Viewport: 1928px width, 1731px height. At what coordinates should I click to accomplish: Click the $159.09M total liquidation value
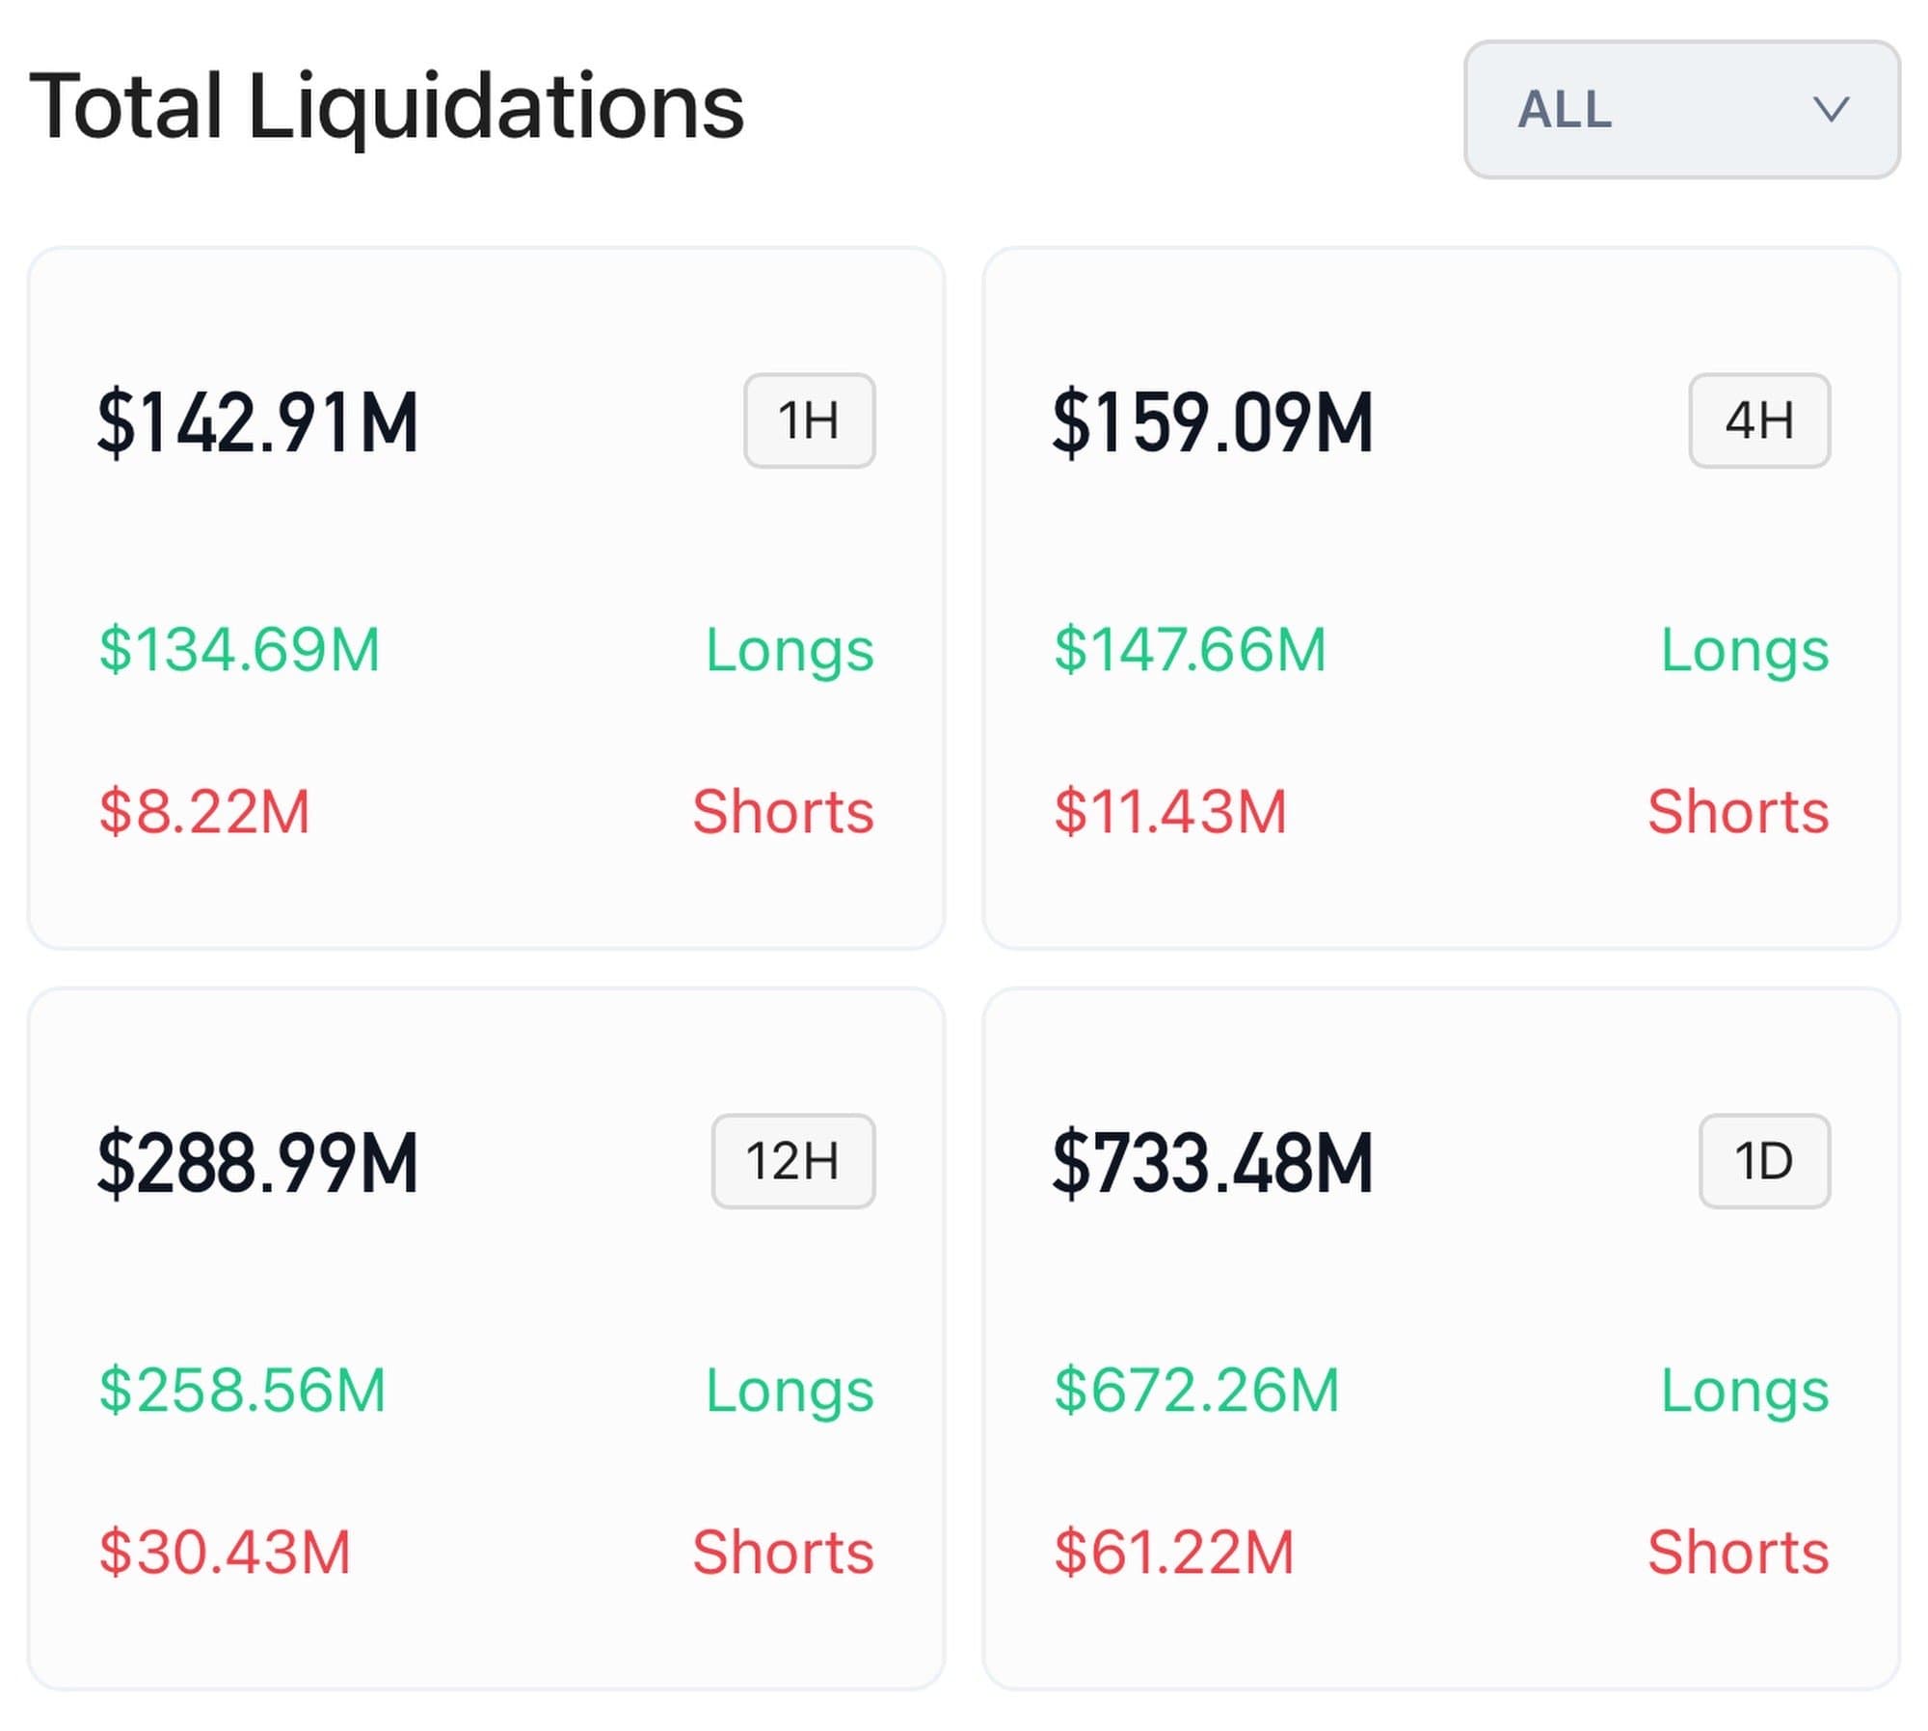(1212, 422)
